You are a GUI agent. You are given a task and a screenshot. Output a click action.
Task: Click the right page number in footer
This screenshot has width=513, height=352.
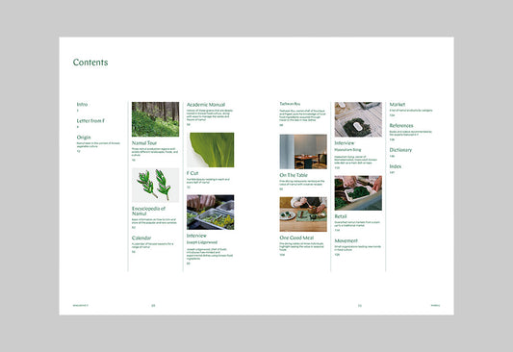pos(360,306)
